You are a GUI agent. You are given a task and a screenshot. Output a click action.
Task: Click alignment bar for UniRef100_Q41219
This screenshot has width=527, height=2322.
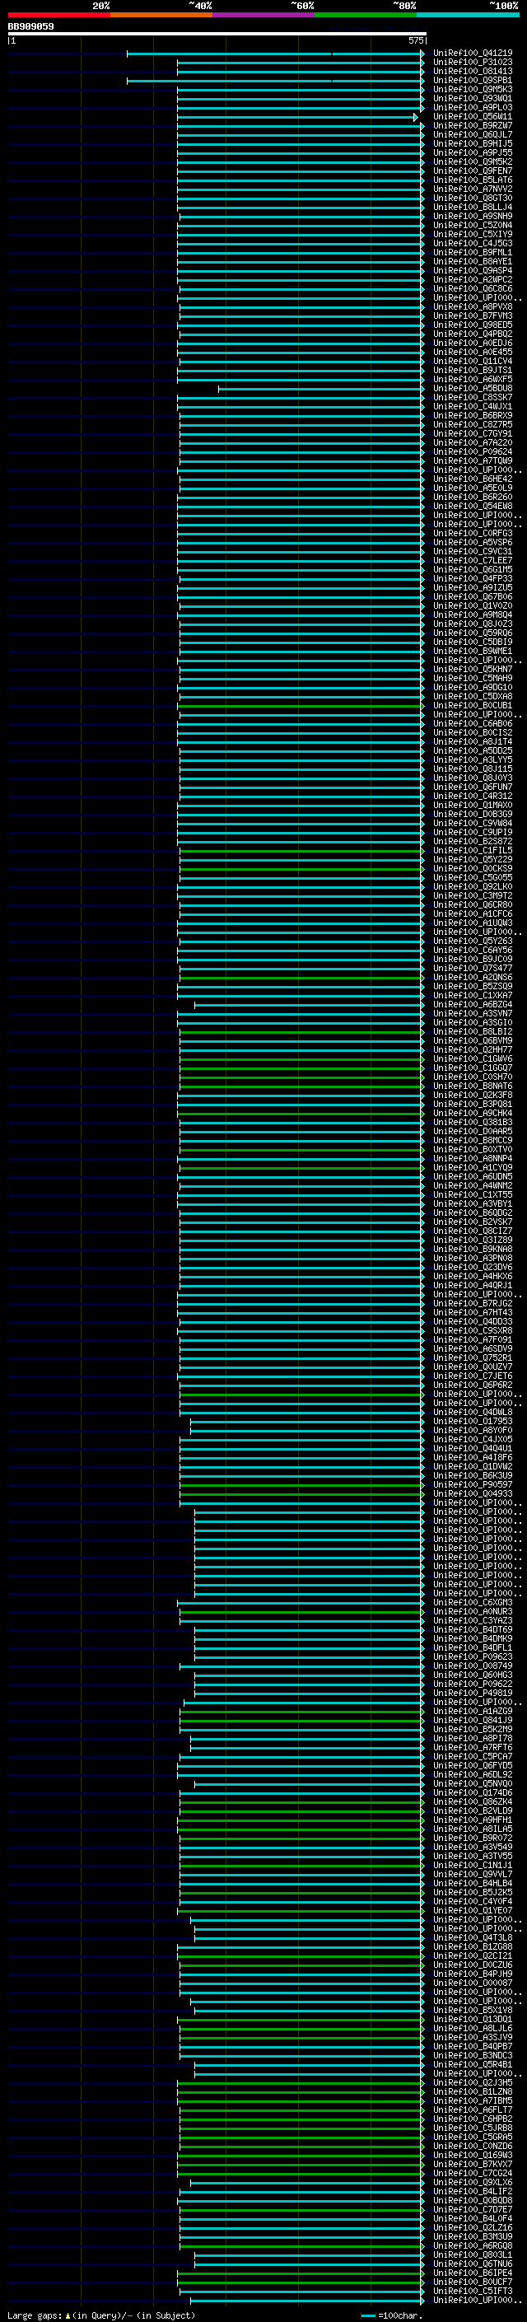tap(276, 54)
